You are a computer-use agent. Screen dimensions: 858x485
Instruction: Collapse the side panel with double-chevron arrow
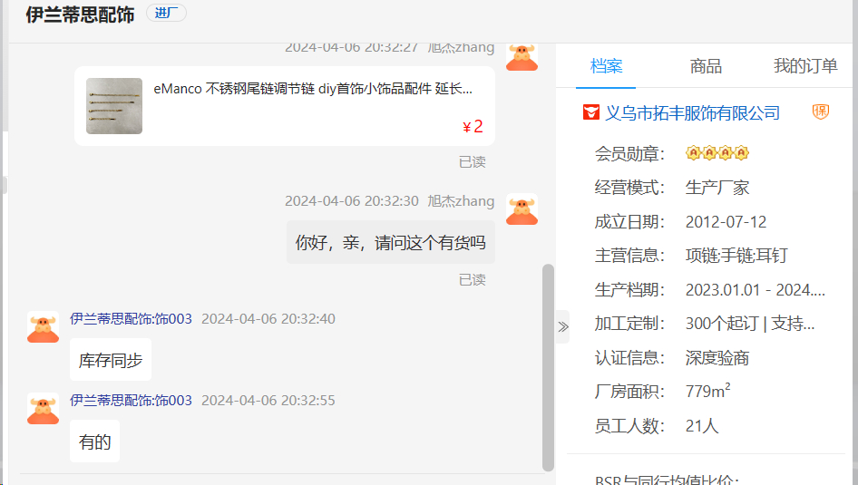pos(563,327)
